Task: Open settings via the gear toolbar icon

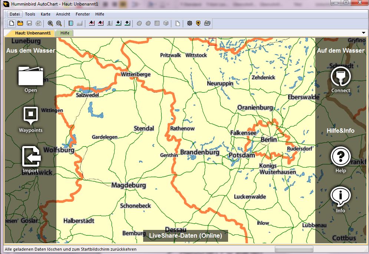Action: click(190, 23)
